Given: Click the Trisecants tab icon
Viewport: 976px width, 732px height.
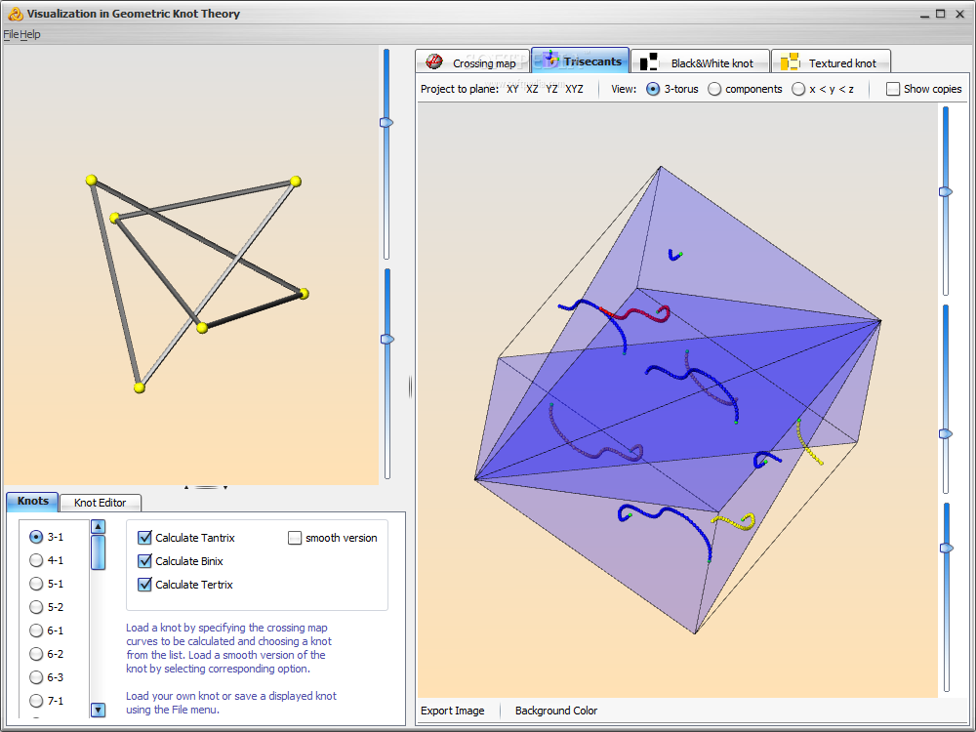Looking at the screenshot, I should pyautogui.click(x=550, y=60).
